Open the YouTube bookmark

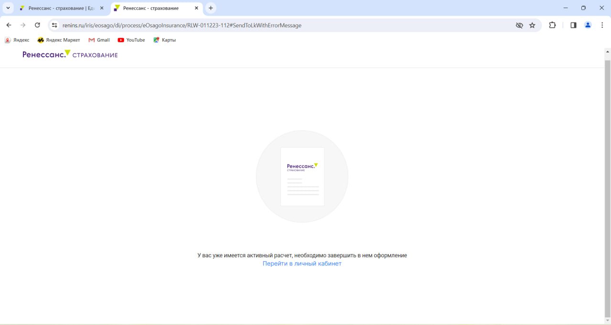click(x=131, y=40)
